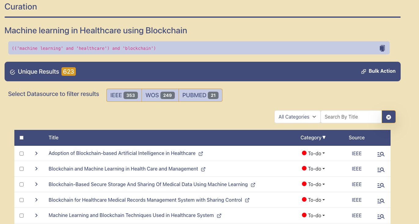Tick the select-all checkbox in table header
This screenshot has height=224, width=419.
click(x=21, y=138)
